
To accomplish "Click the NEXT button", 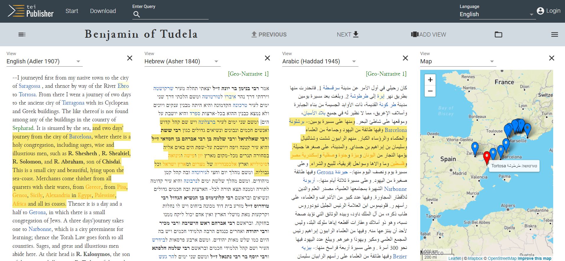I will point(348,34).
